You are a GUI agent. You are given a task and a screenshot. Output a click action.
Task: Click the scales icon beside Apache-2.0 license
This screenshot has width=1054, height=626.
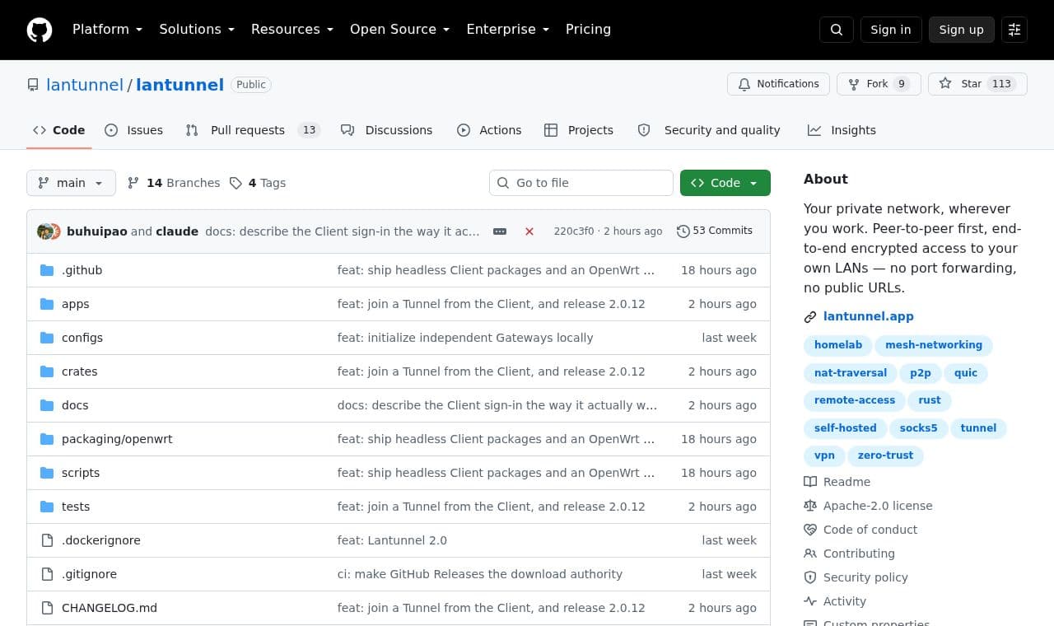coord(810,506)
